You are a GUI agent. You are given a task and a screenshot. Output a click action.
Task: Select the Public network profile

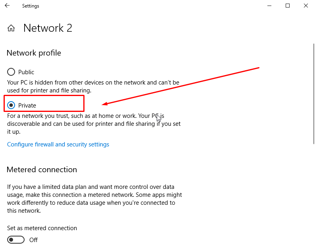click(11, 72)
